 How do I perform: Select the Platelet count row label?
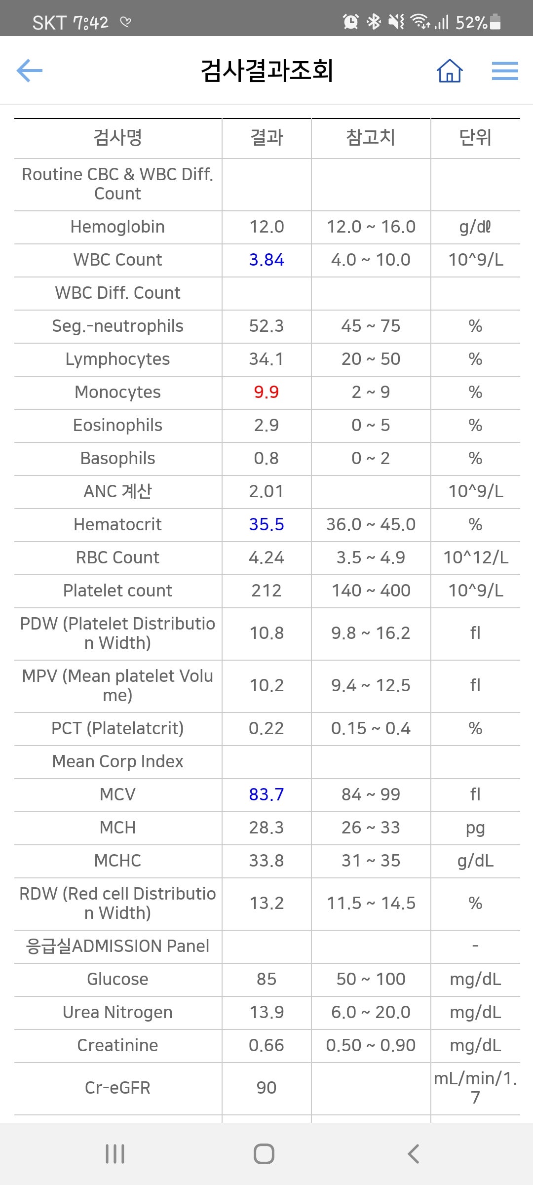point(118,591)
